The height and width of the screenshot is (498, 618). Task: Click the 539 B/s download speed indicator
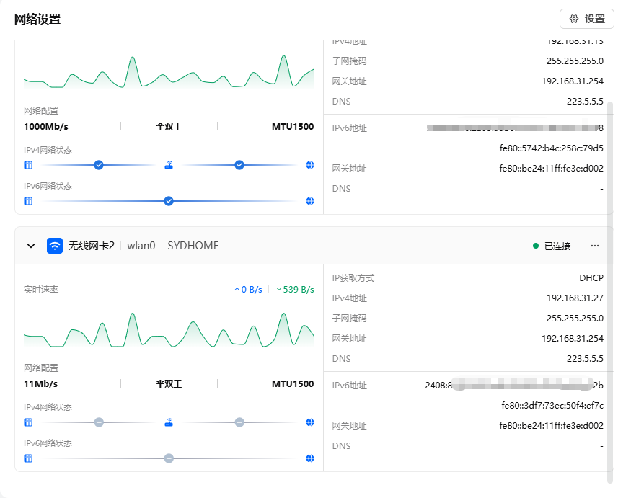coord(295,290)
